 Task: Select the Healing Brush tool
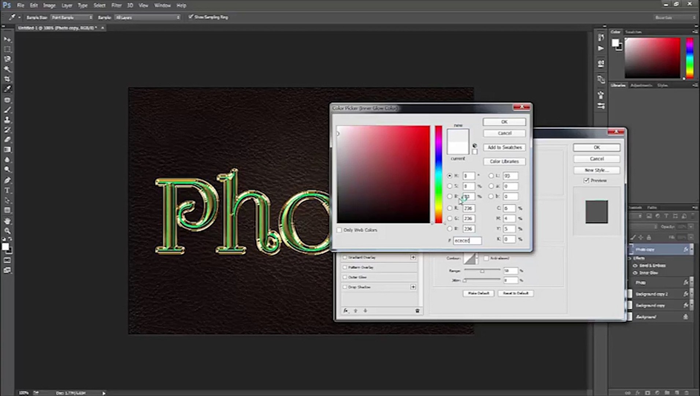[x=7, y=100]
